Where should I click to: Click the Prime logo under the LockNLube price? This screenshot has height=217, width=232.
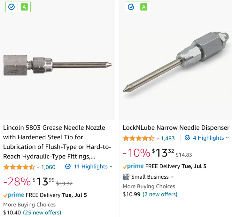pyautogui.click(x=133, y=166)
